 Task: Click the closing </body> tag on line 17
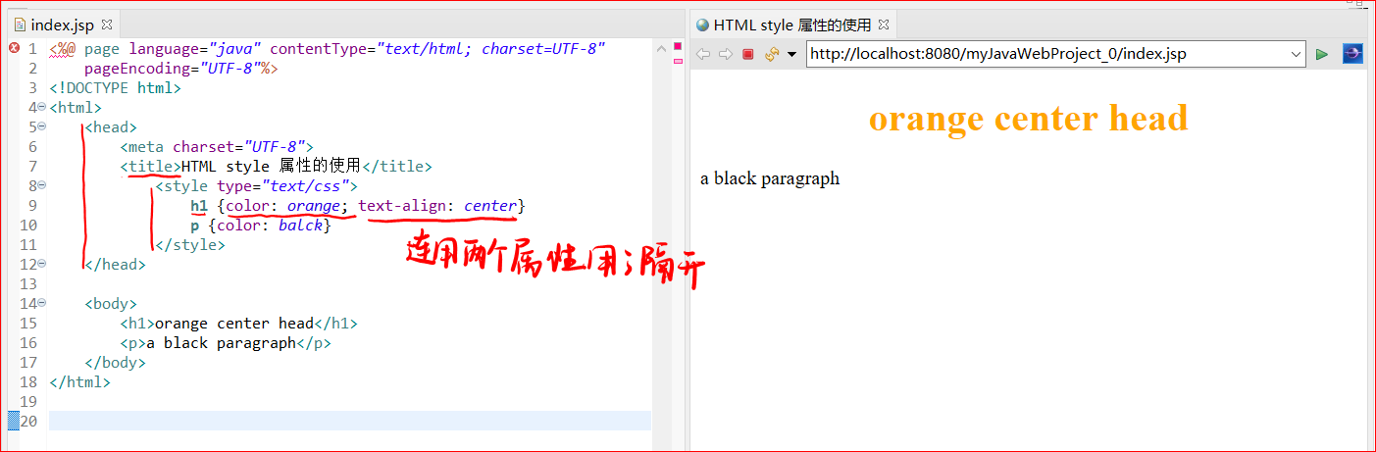(x=115, y=363)
